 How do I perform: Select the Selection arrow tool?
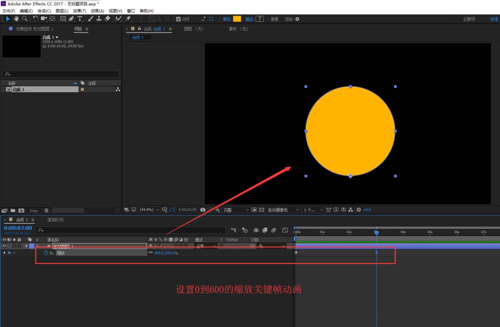[8, 19]
